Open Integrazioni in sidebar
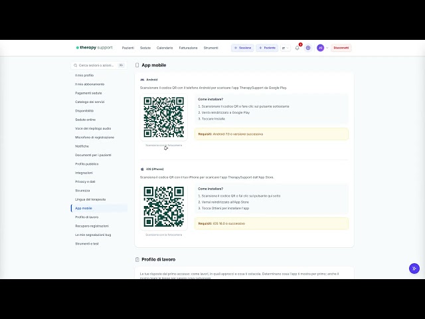Viewport: 425px width, 319px height. 84,173
